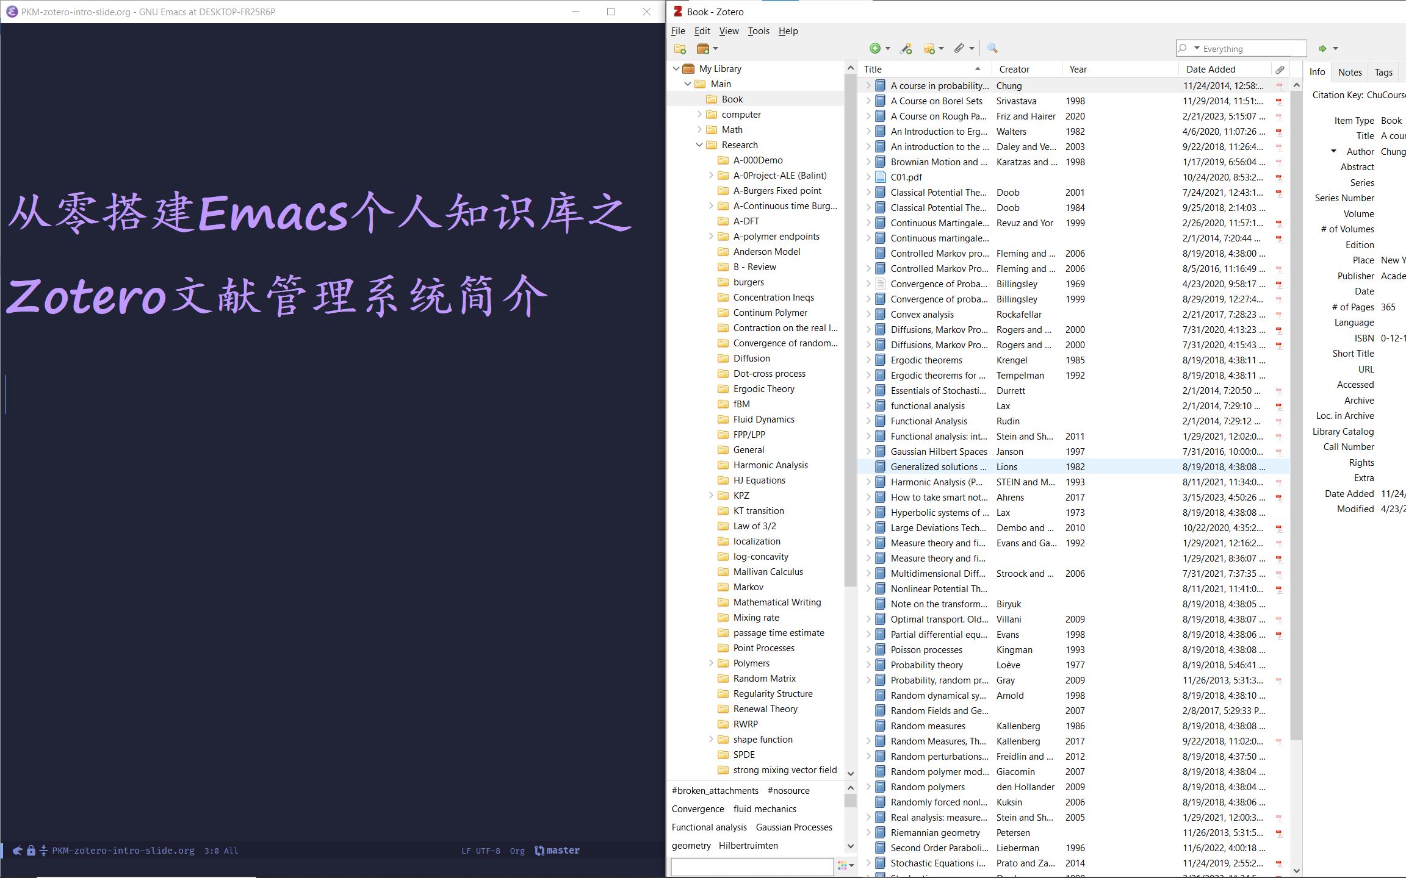Expand the KPZ collection

711,496
